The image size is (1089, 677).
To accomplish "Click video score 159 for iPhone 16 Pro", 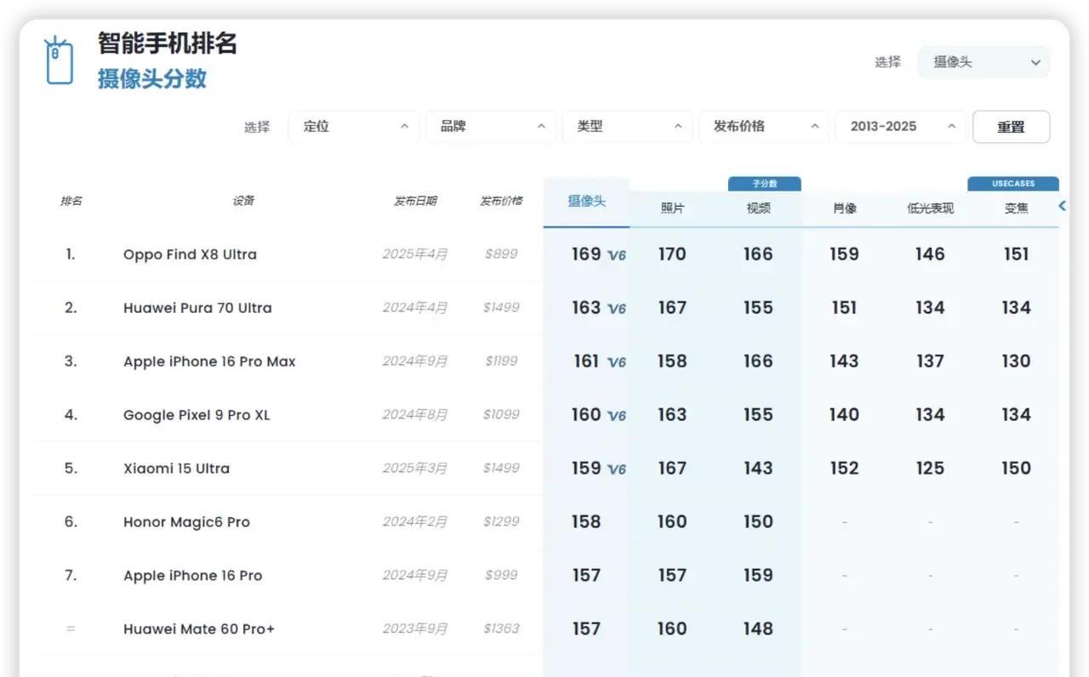I will coord(758,576).
